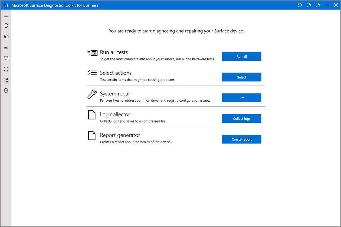The height and width of the screenshot is (227, 341).
Task: Open history via the clock sidebar icon
Action: tap(6, 69)
